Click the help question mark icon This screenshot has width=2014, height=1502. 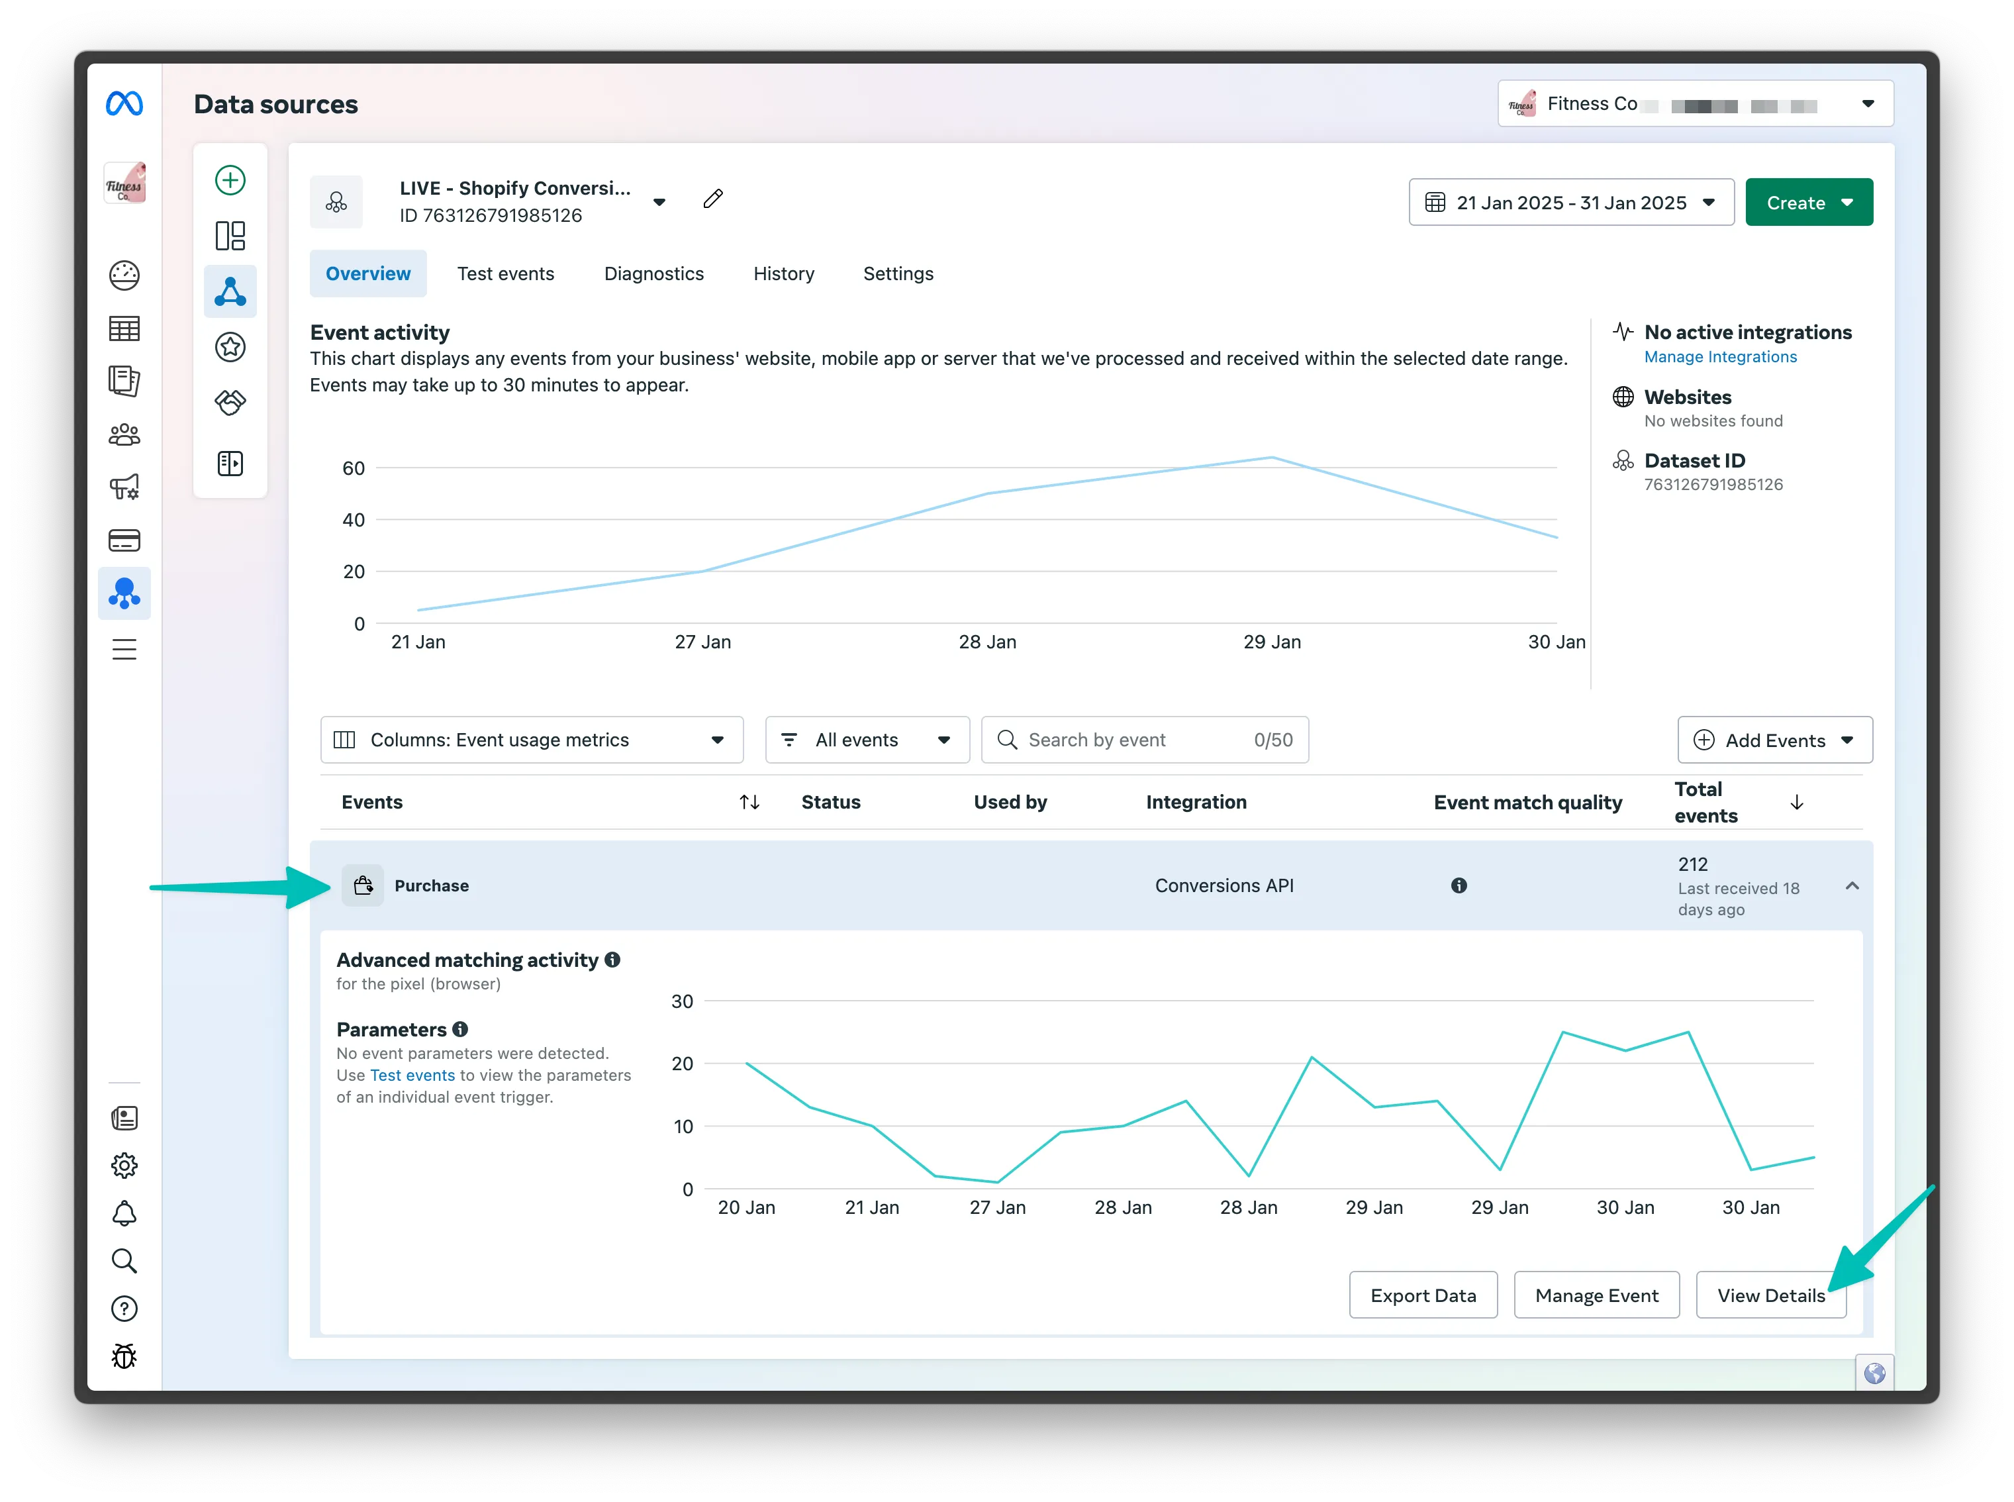[124, 1309]
